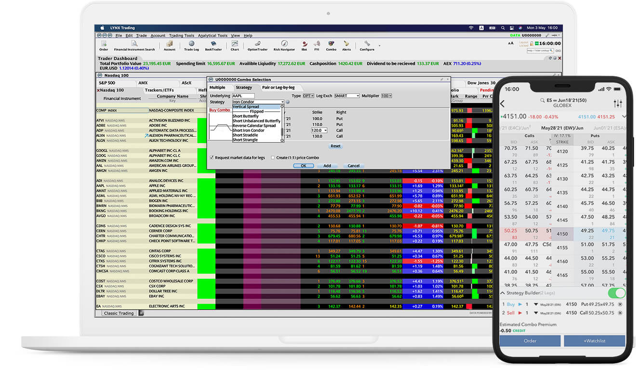Toggle Request market data for legs checkbox
This screenshot has height=370, width=640.
click(212, 158)
